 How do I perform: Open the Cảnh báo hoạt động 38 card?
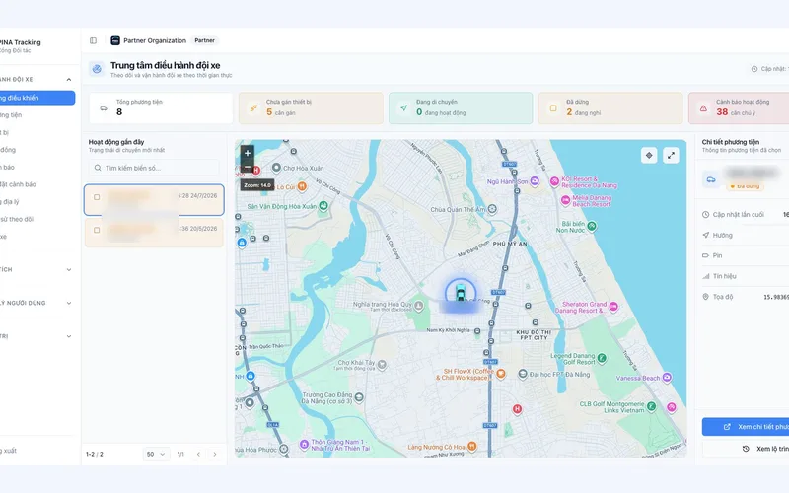click(739, 108)
